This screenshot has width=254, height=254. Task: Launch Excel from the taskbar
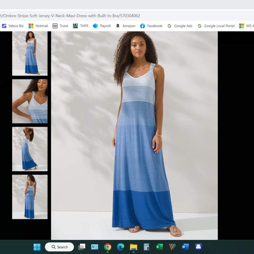coord(160,247)
